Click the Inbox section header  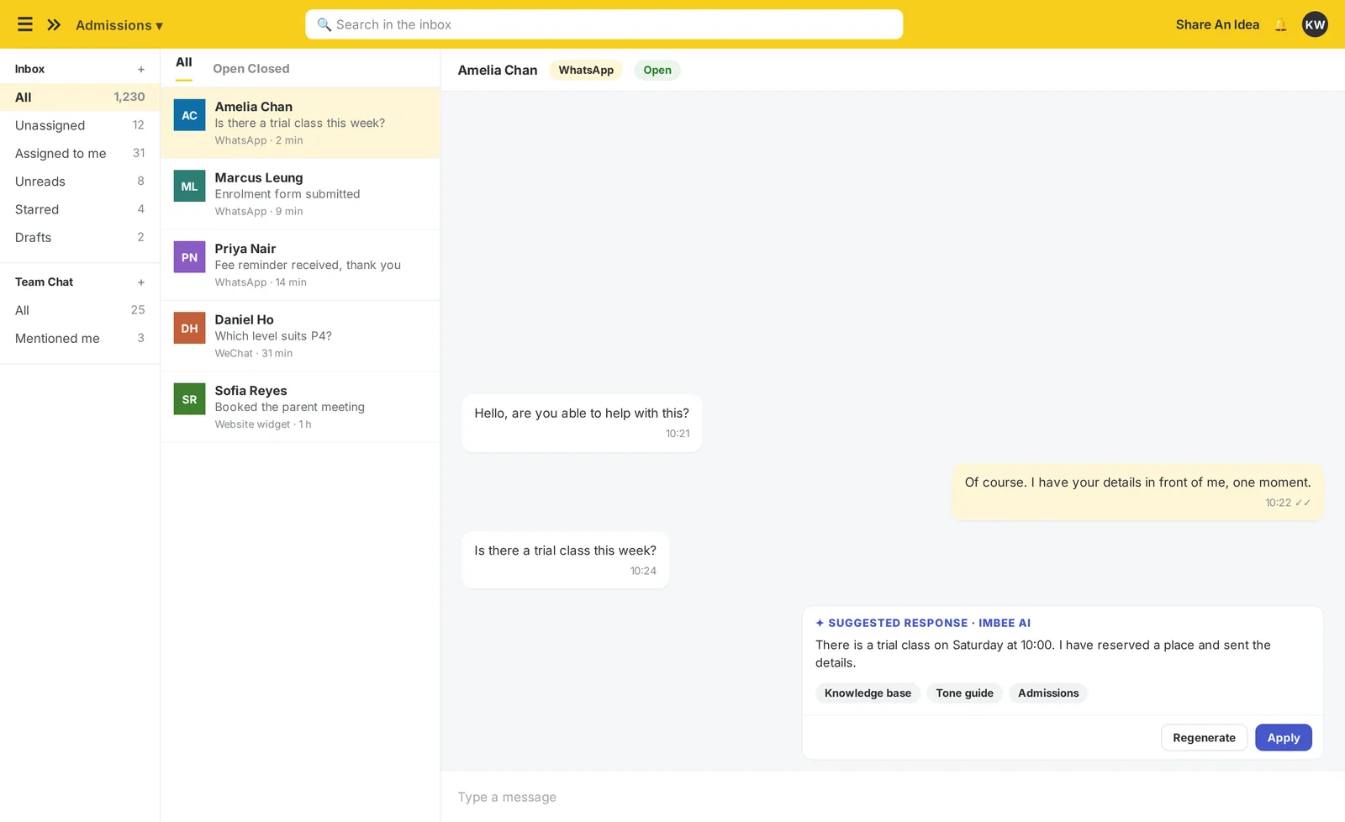(30, 70)
